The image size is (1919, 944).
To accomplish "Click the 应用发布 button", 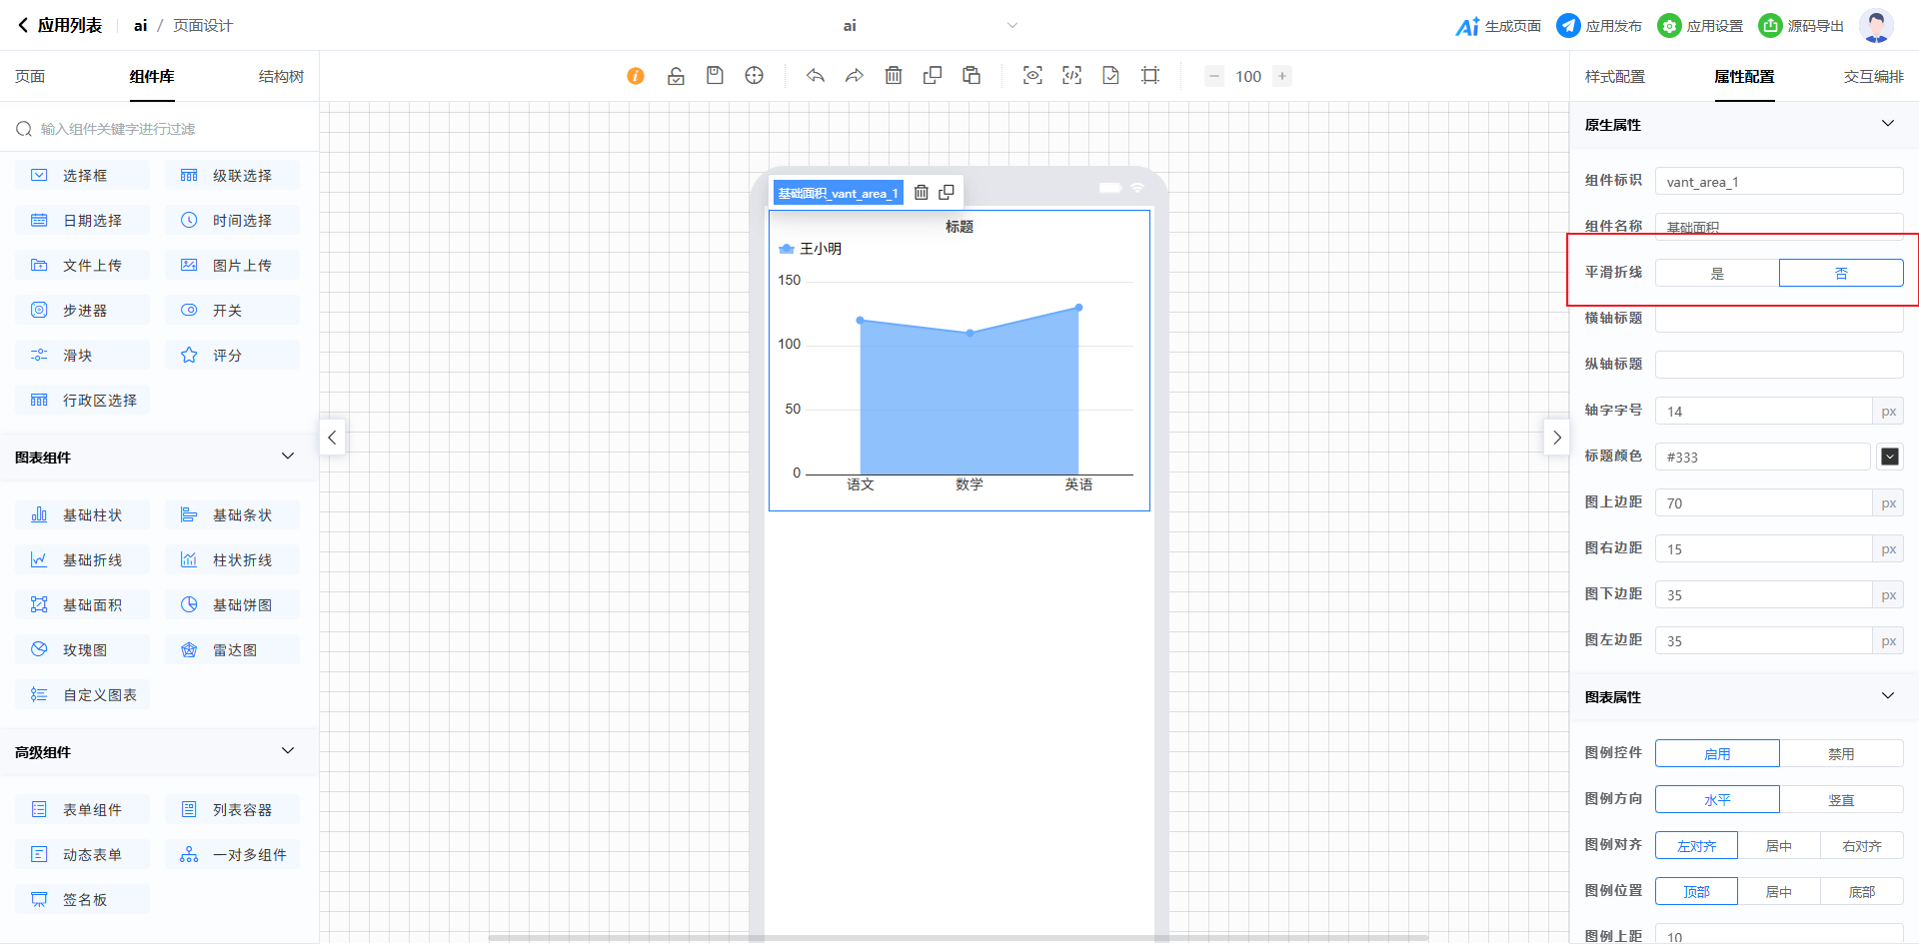I will tap(1599, 26).
